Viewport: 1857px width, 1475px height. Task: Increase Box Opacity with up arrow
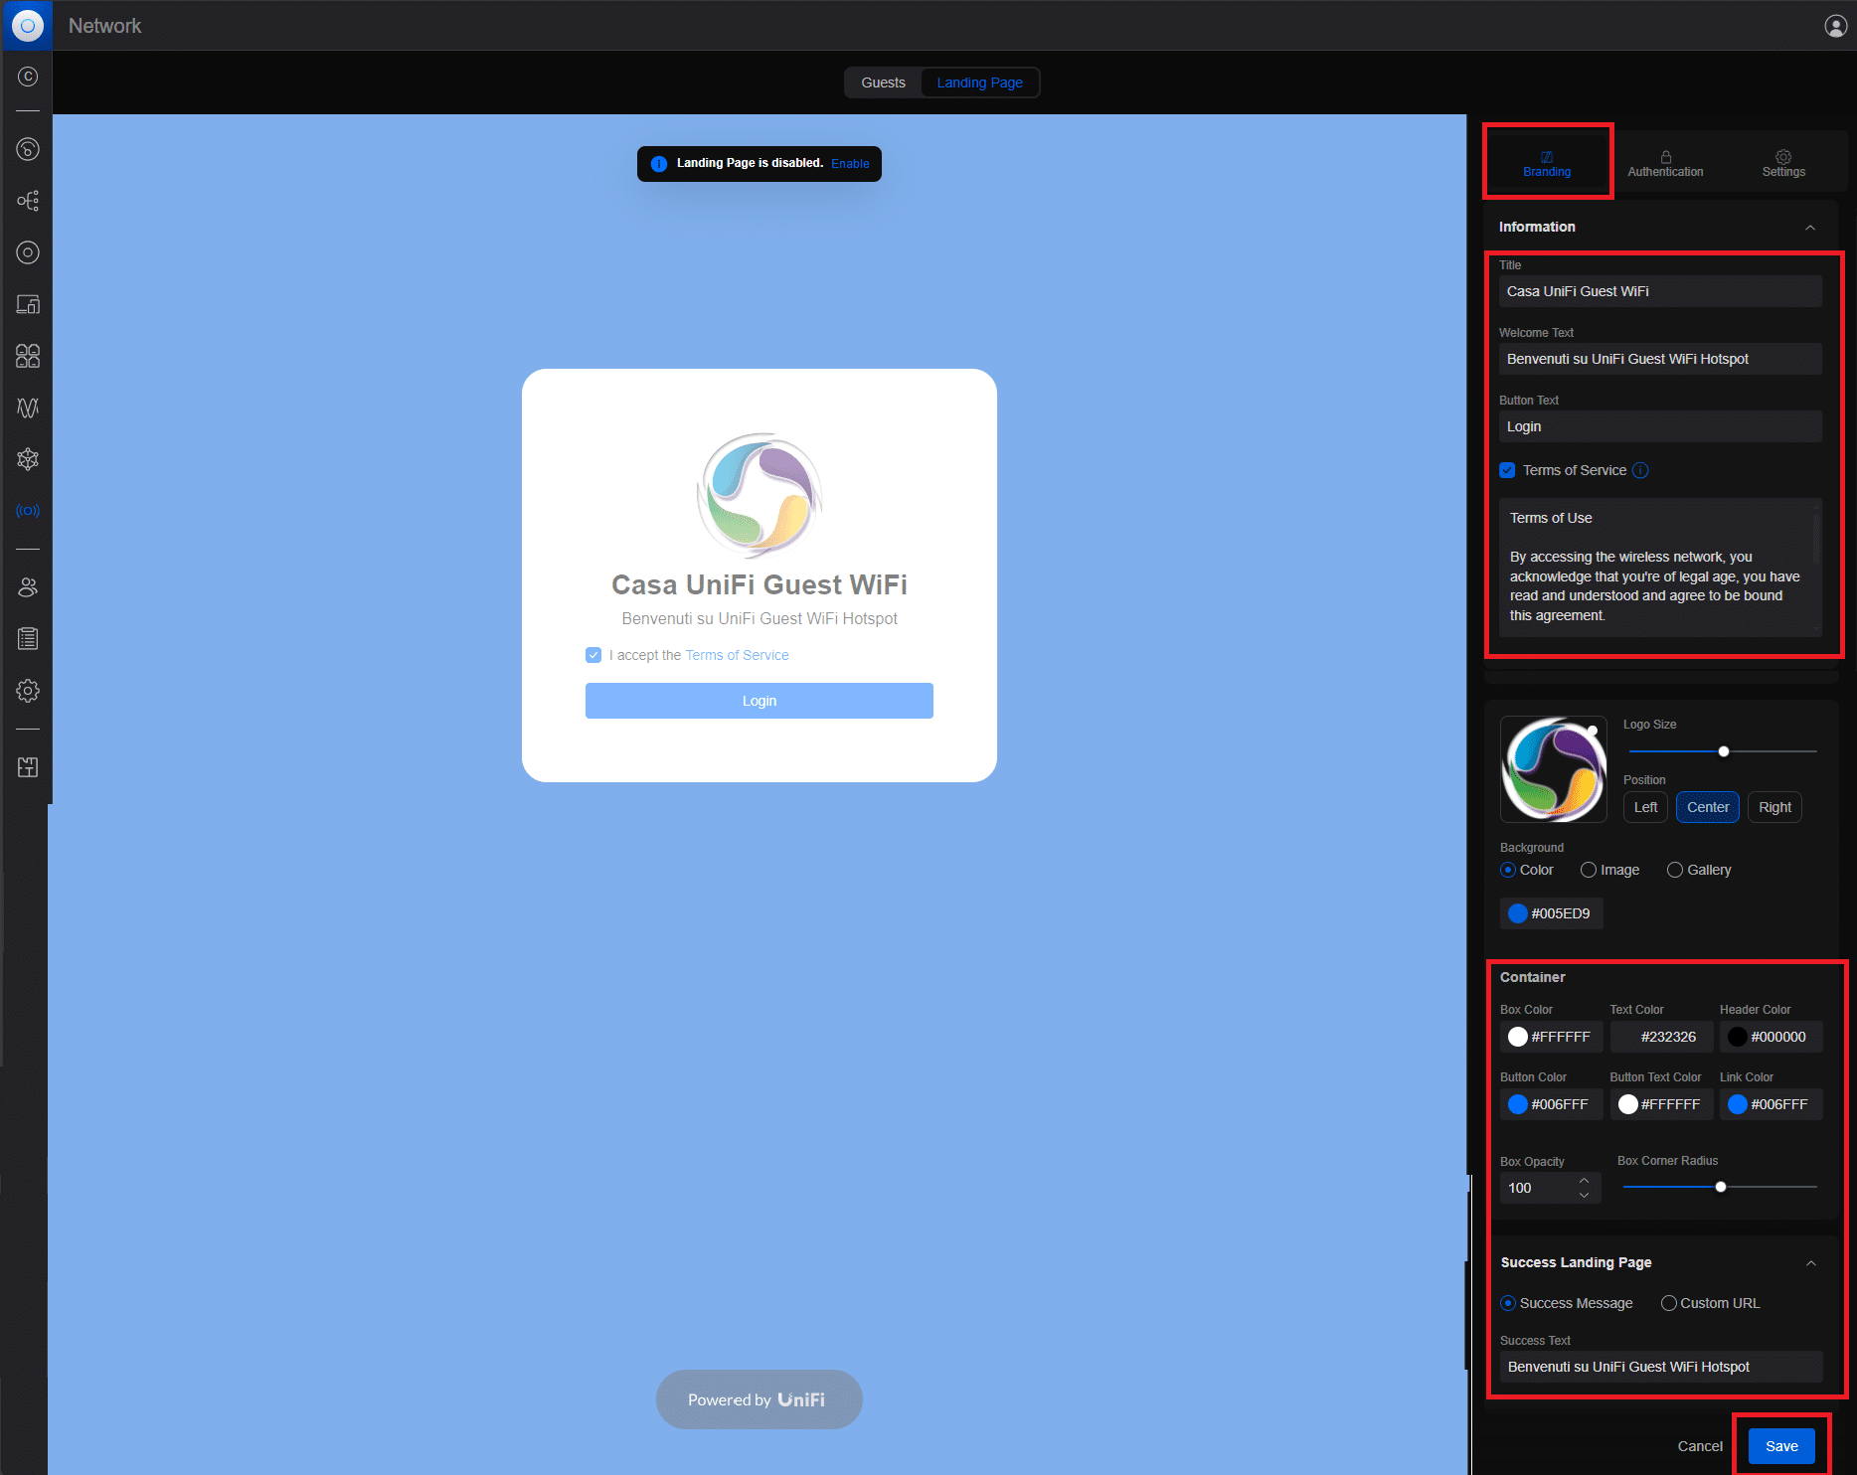click(x=1585, y=1181)
